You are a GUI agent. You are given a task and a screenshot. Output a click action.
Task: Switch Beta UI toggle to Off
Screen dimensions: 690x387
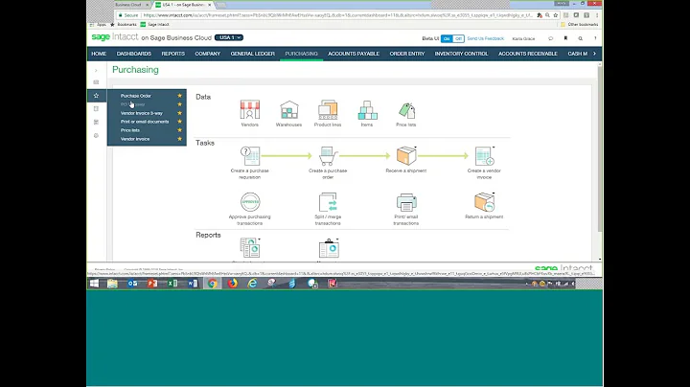tap(458, 38)
